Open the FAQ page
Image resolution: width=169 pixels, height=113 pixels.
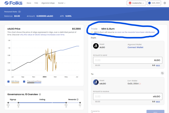(x=36, y=3)
